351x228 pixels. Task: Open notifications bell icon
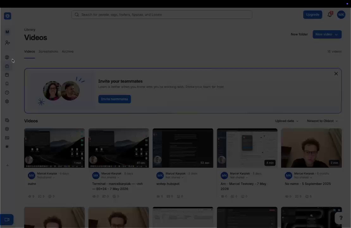click(x=329, y=14)
